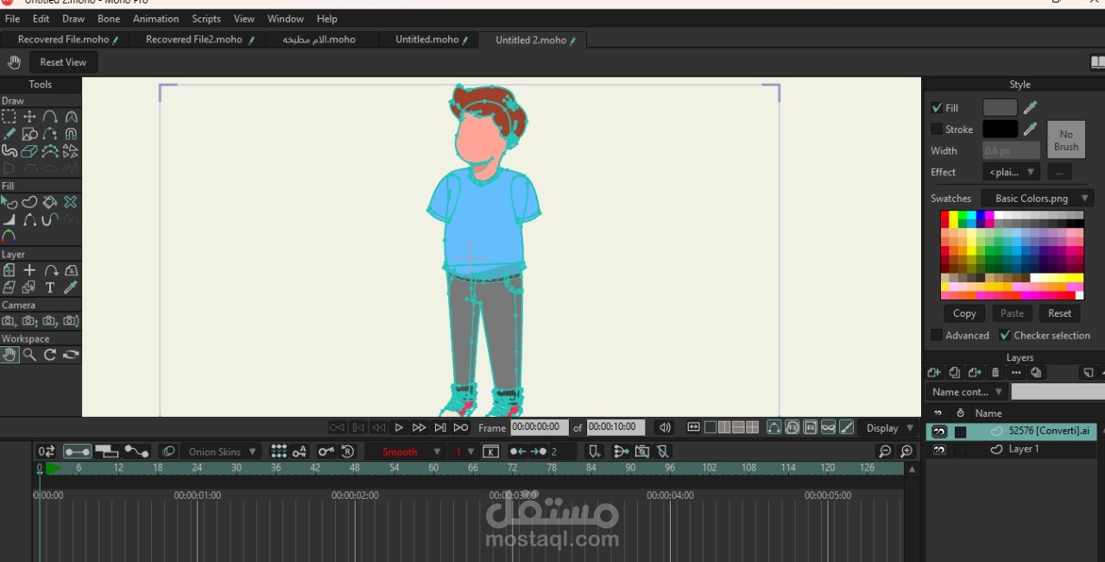Select the Text layer tool

(50, 287)
